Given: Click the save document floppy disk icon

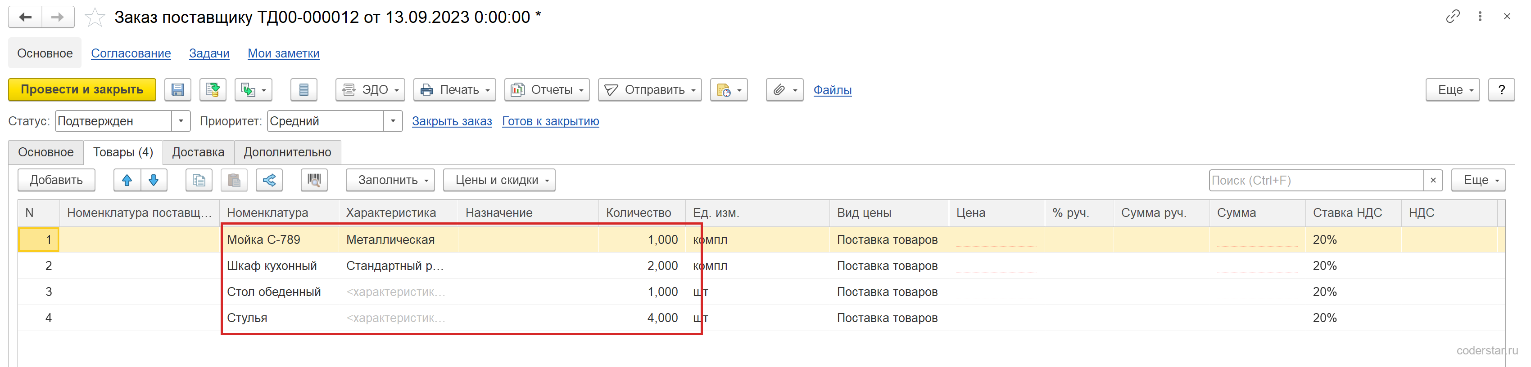Looking at the screenshot, I should click(178, 89).
